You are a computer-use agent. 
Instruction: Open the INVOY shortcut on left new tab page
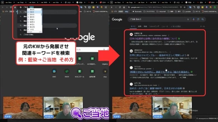(x=67, y=73)
